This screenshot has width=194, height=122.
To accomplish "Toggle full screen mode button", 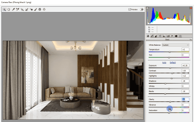I will tap(142, 9).
